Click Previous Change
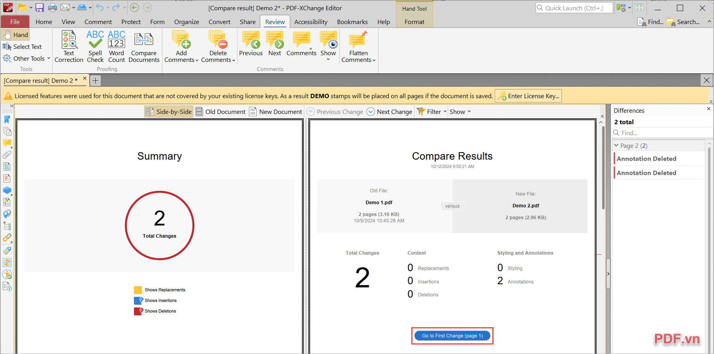 [x=335, y=112]
